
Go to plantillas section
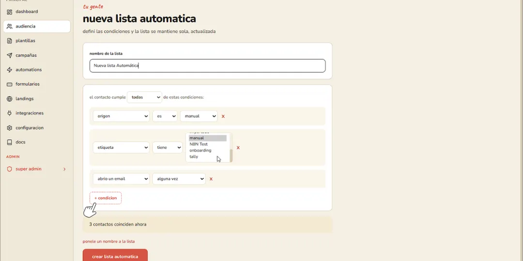pyautogui.click(x=25, y=41)
